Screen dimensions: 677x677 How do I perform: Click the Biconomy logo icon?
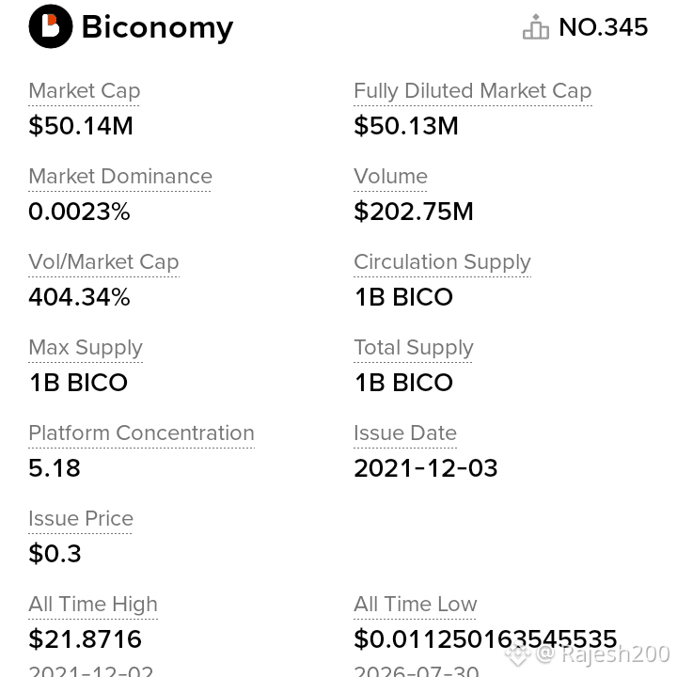coord(51,26)
